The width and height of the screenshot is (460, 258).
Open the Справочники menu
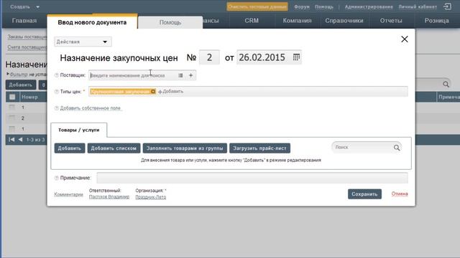344,21
